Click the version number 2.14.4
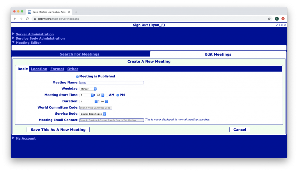The height and width of the screenshot is (172, 298). click(281, 25)
